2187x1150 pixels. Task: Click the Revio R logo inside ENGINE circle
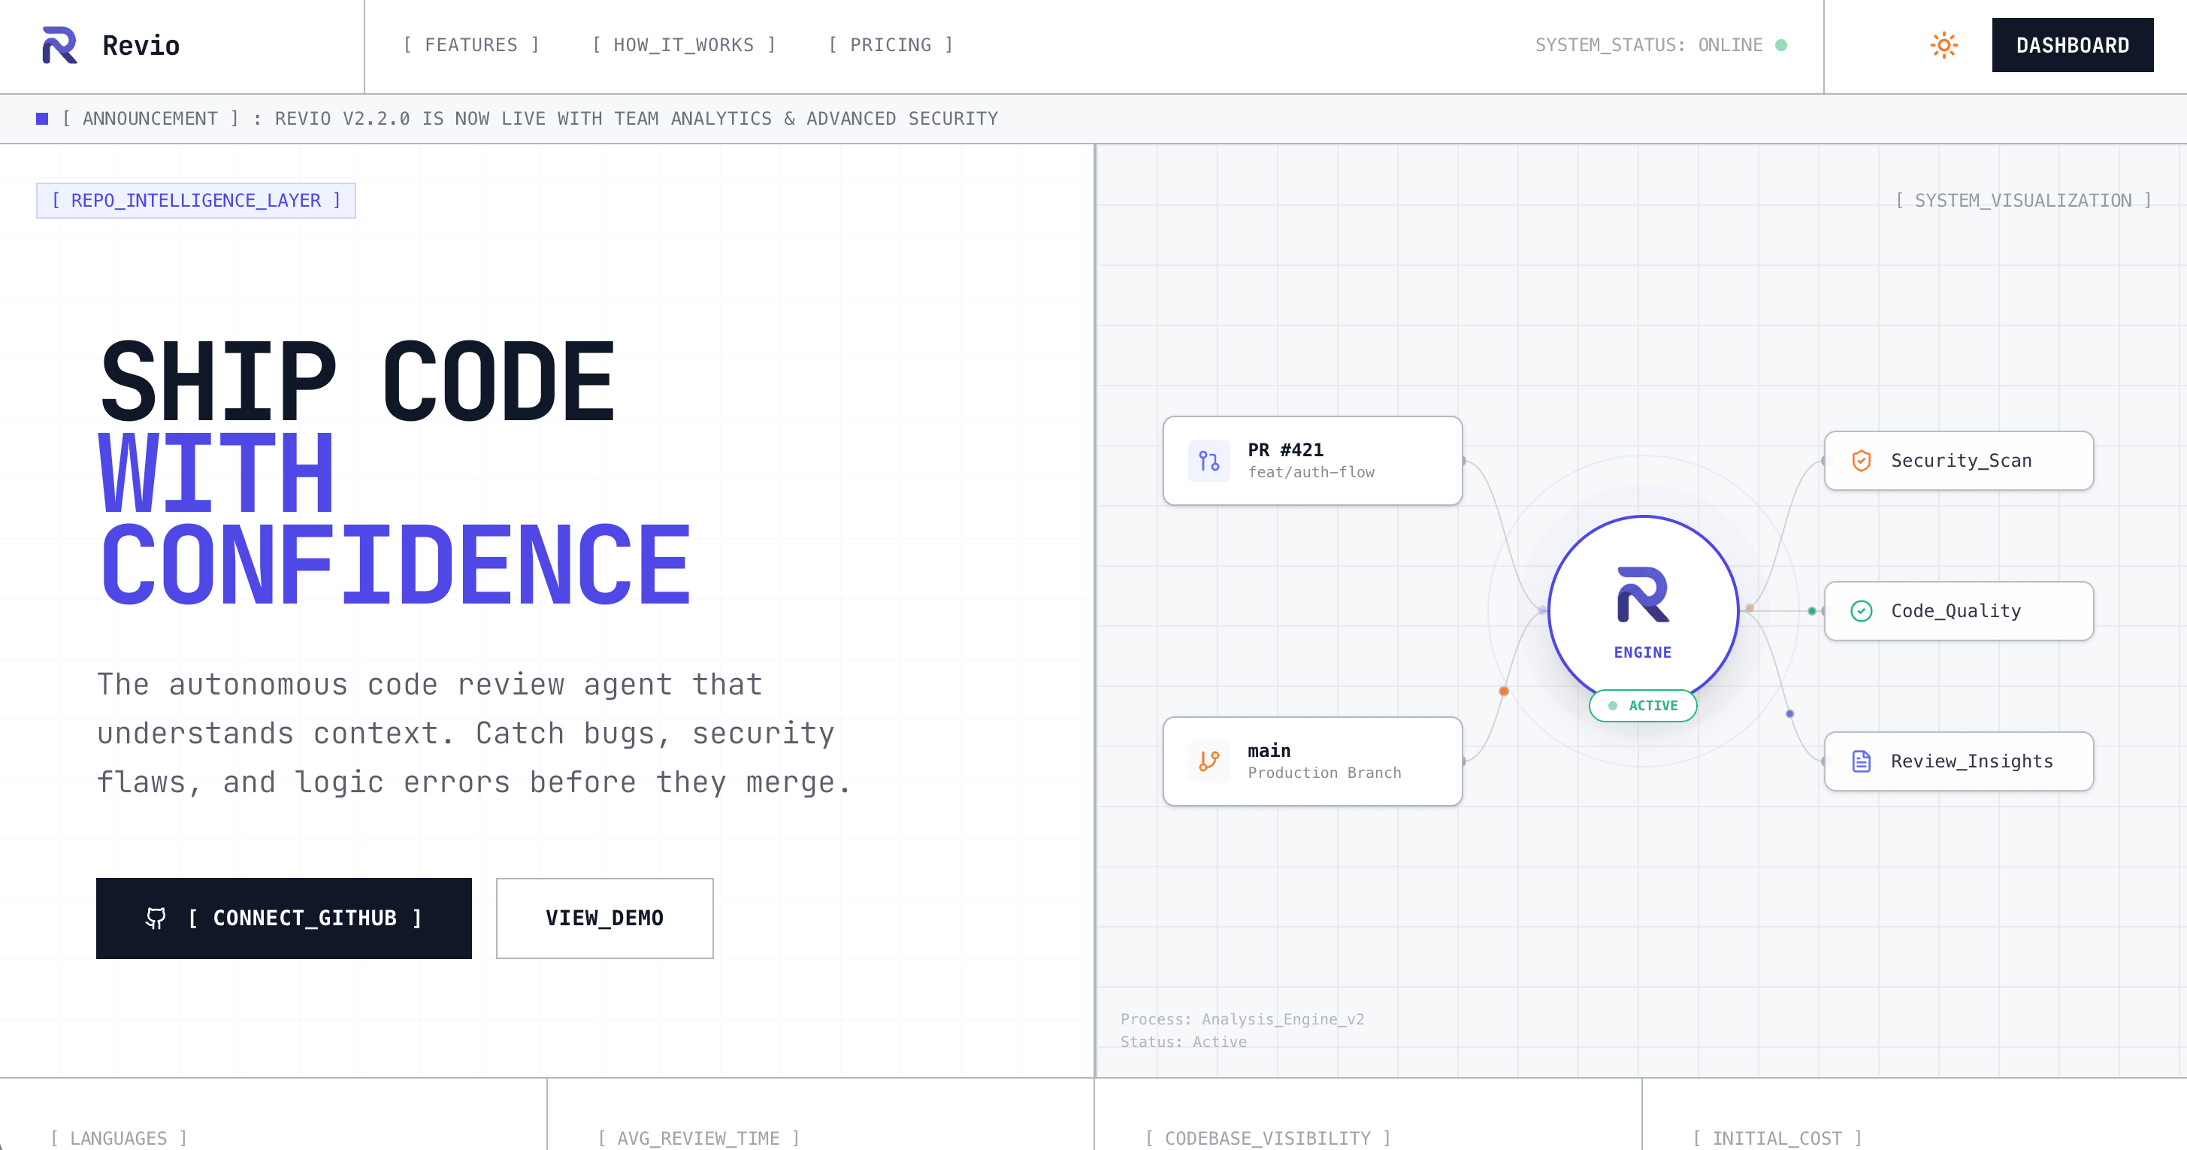[1642, 595]
